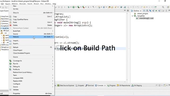Toggle Hide Fields in Outline toolbar

click(150, 11)
